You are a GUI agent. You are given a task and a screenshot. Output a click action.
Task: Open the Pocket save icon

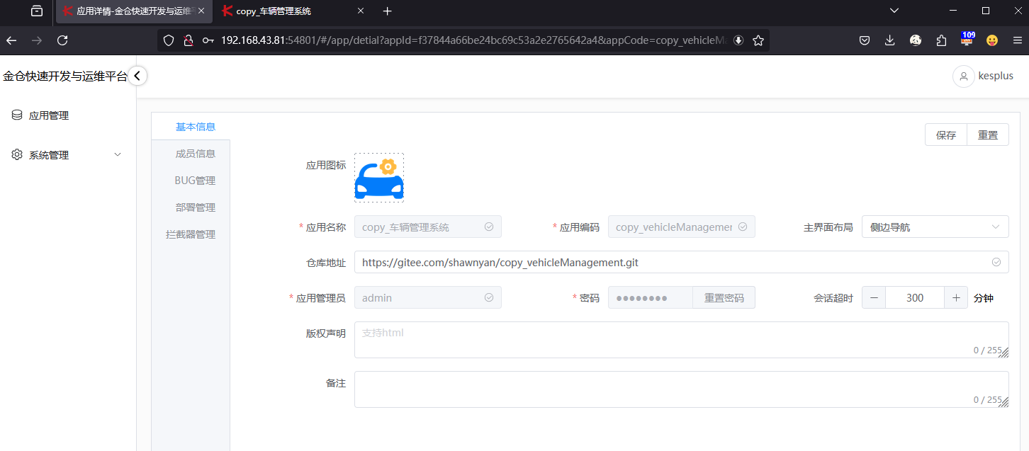865,40
